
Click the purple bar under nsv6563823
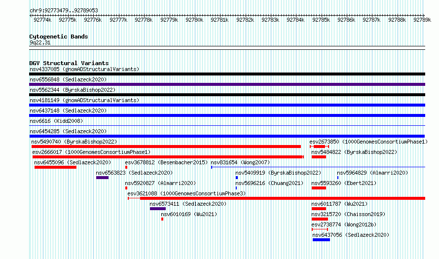102,178
